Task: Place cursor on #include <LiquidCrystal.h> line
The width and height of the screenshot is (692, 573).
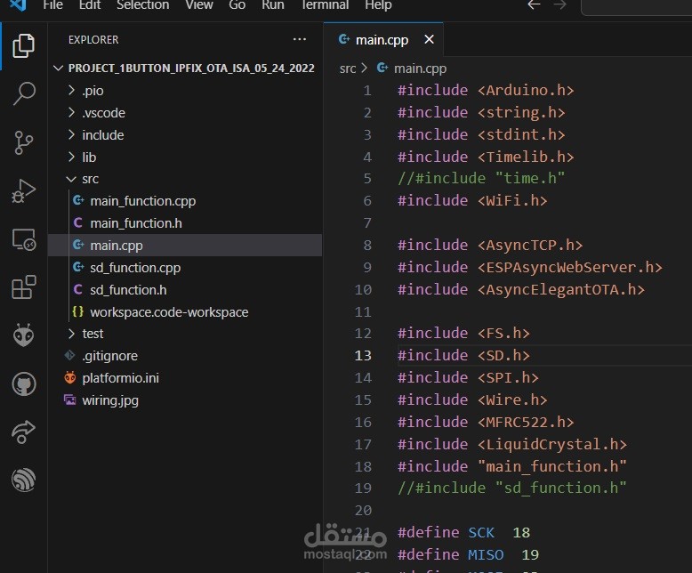Action: [x=512, y=444]
